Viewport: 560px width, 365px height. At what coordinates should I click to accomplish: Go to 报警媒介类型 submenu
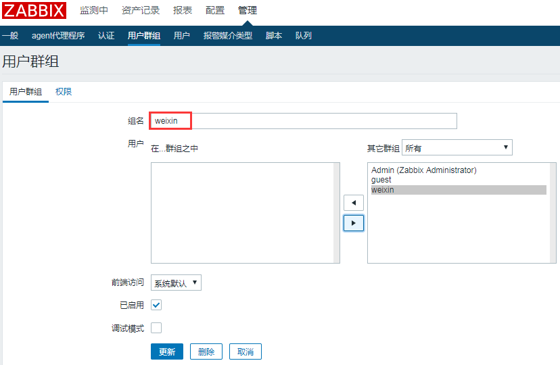coord(228,36)
